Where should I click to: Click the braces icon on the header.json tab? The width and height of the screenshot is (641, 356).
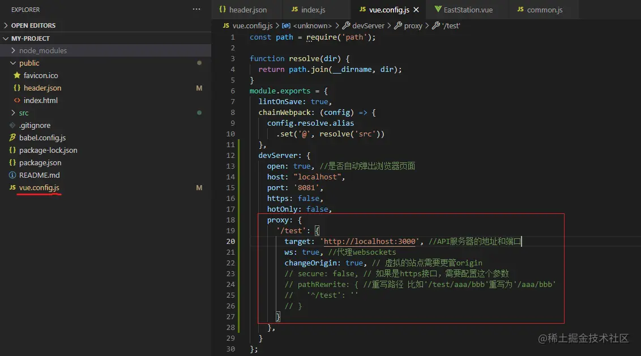pyautogui.click(x=223, y=9)
